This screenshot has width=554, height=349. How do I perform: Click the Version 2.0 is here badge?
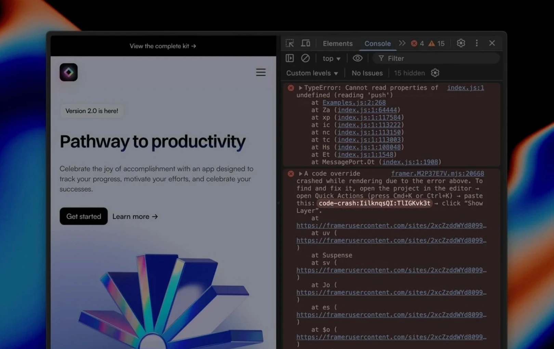coord(92,111)
